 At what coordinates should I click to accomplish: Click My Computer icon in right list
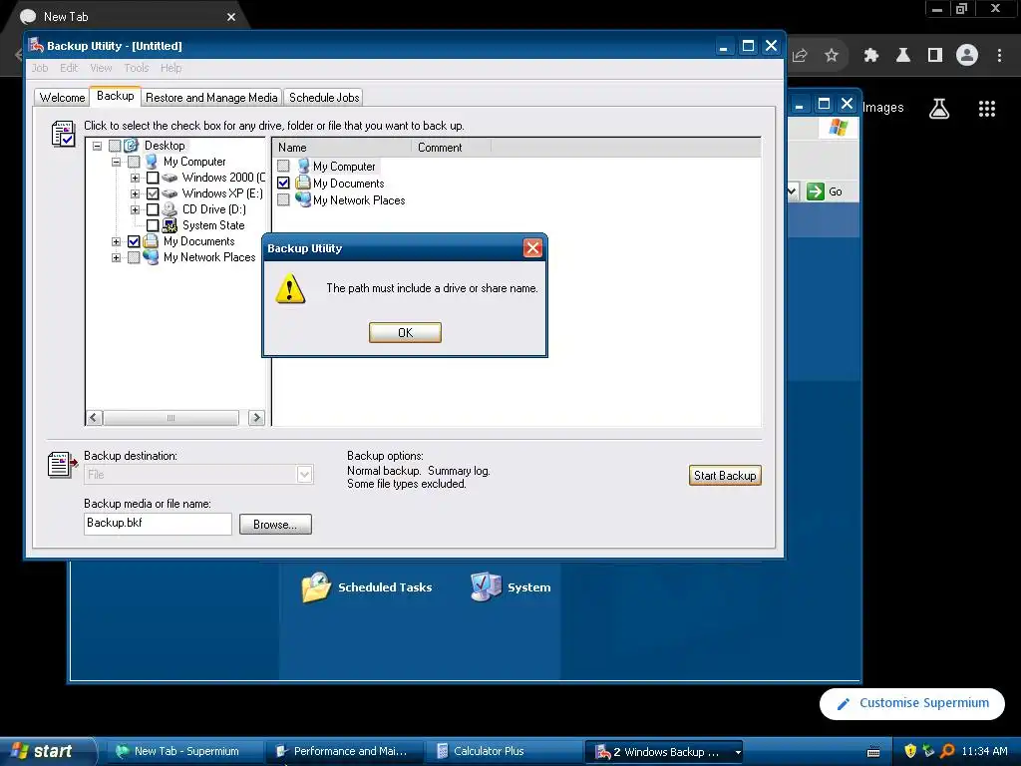303,166
